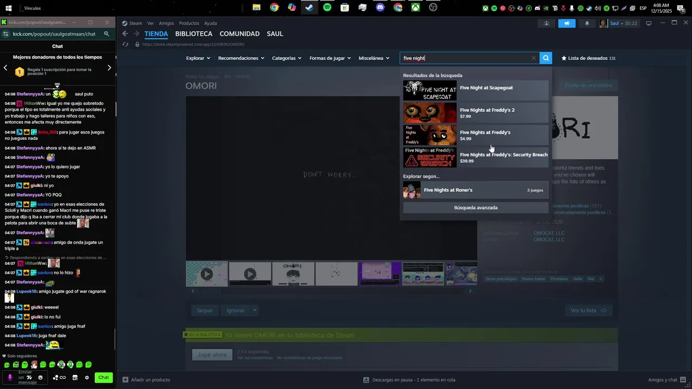Click the Steam forward navigation arrow
Image resolution: width=692 pixels, height=389 pixels.
[x=136, y=33]
